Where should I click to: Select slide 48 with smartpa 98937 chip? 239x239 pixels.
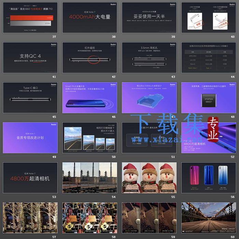(x=209, y=98)
